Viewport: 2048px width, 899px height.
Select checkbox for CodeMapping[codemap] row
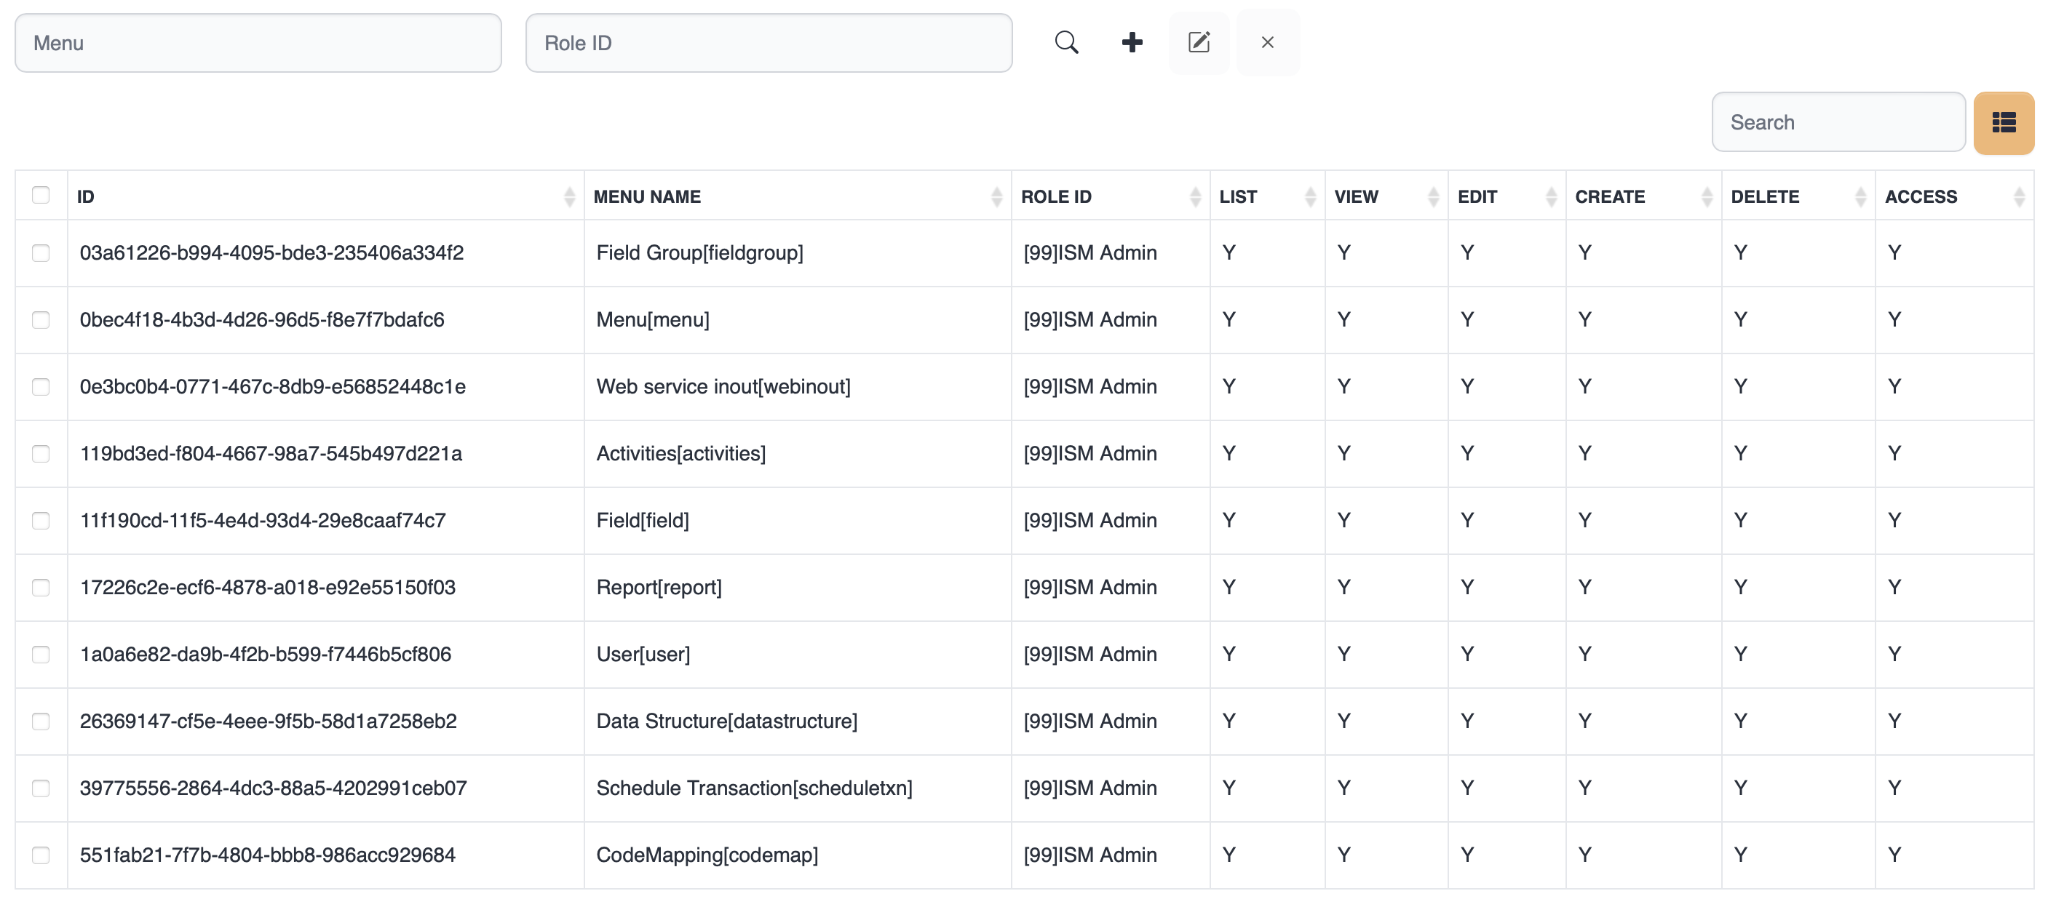pyautogui.click(x=41, y=855)
